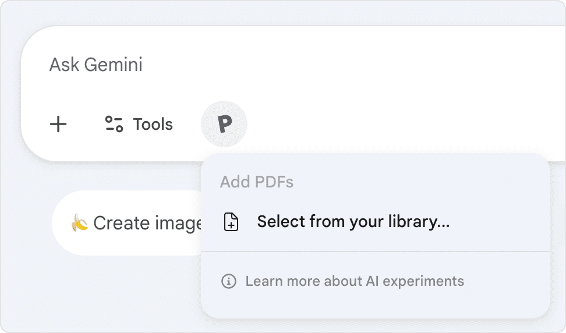Open the Tools menu
This screenshot has height=333, width=566.
coord(139,124)
